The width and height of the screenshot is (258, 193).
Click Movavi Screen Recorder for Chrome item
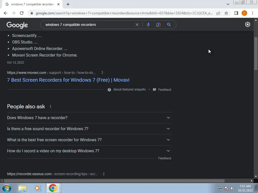pos(45,55)
